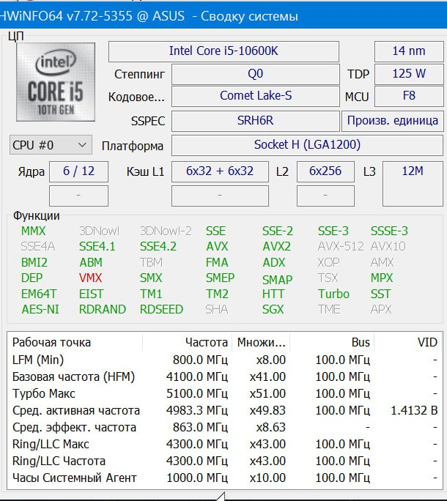Click the 863.0 МГц frequency value

200,428
